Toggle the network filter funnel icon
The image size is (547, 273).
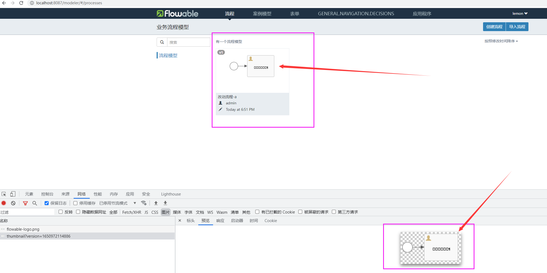tap(25, 203)
